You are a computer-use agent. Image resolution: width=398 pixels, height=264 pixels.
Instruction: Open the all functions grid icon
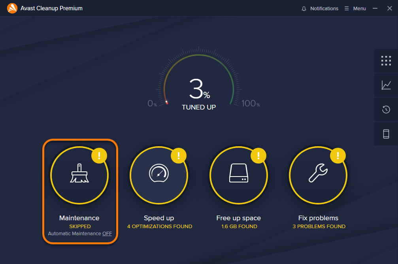click(386, 61)
